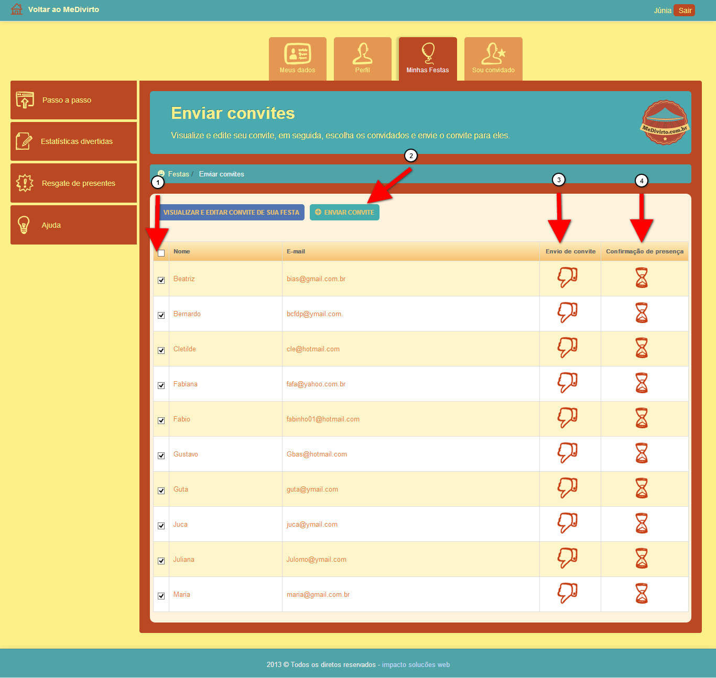Viewport: 716px width, 678px height.
Task: Click the thumbs-down invite icon for Guta
Action: [567, 488]
